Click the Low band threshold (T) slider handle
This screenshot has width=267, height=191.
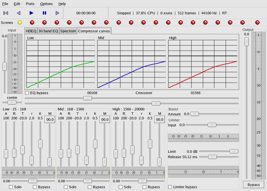pos(23,150)
